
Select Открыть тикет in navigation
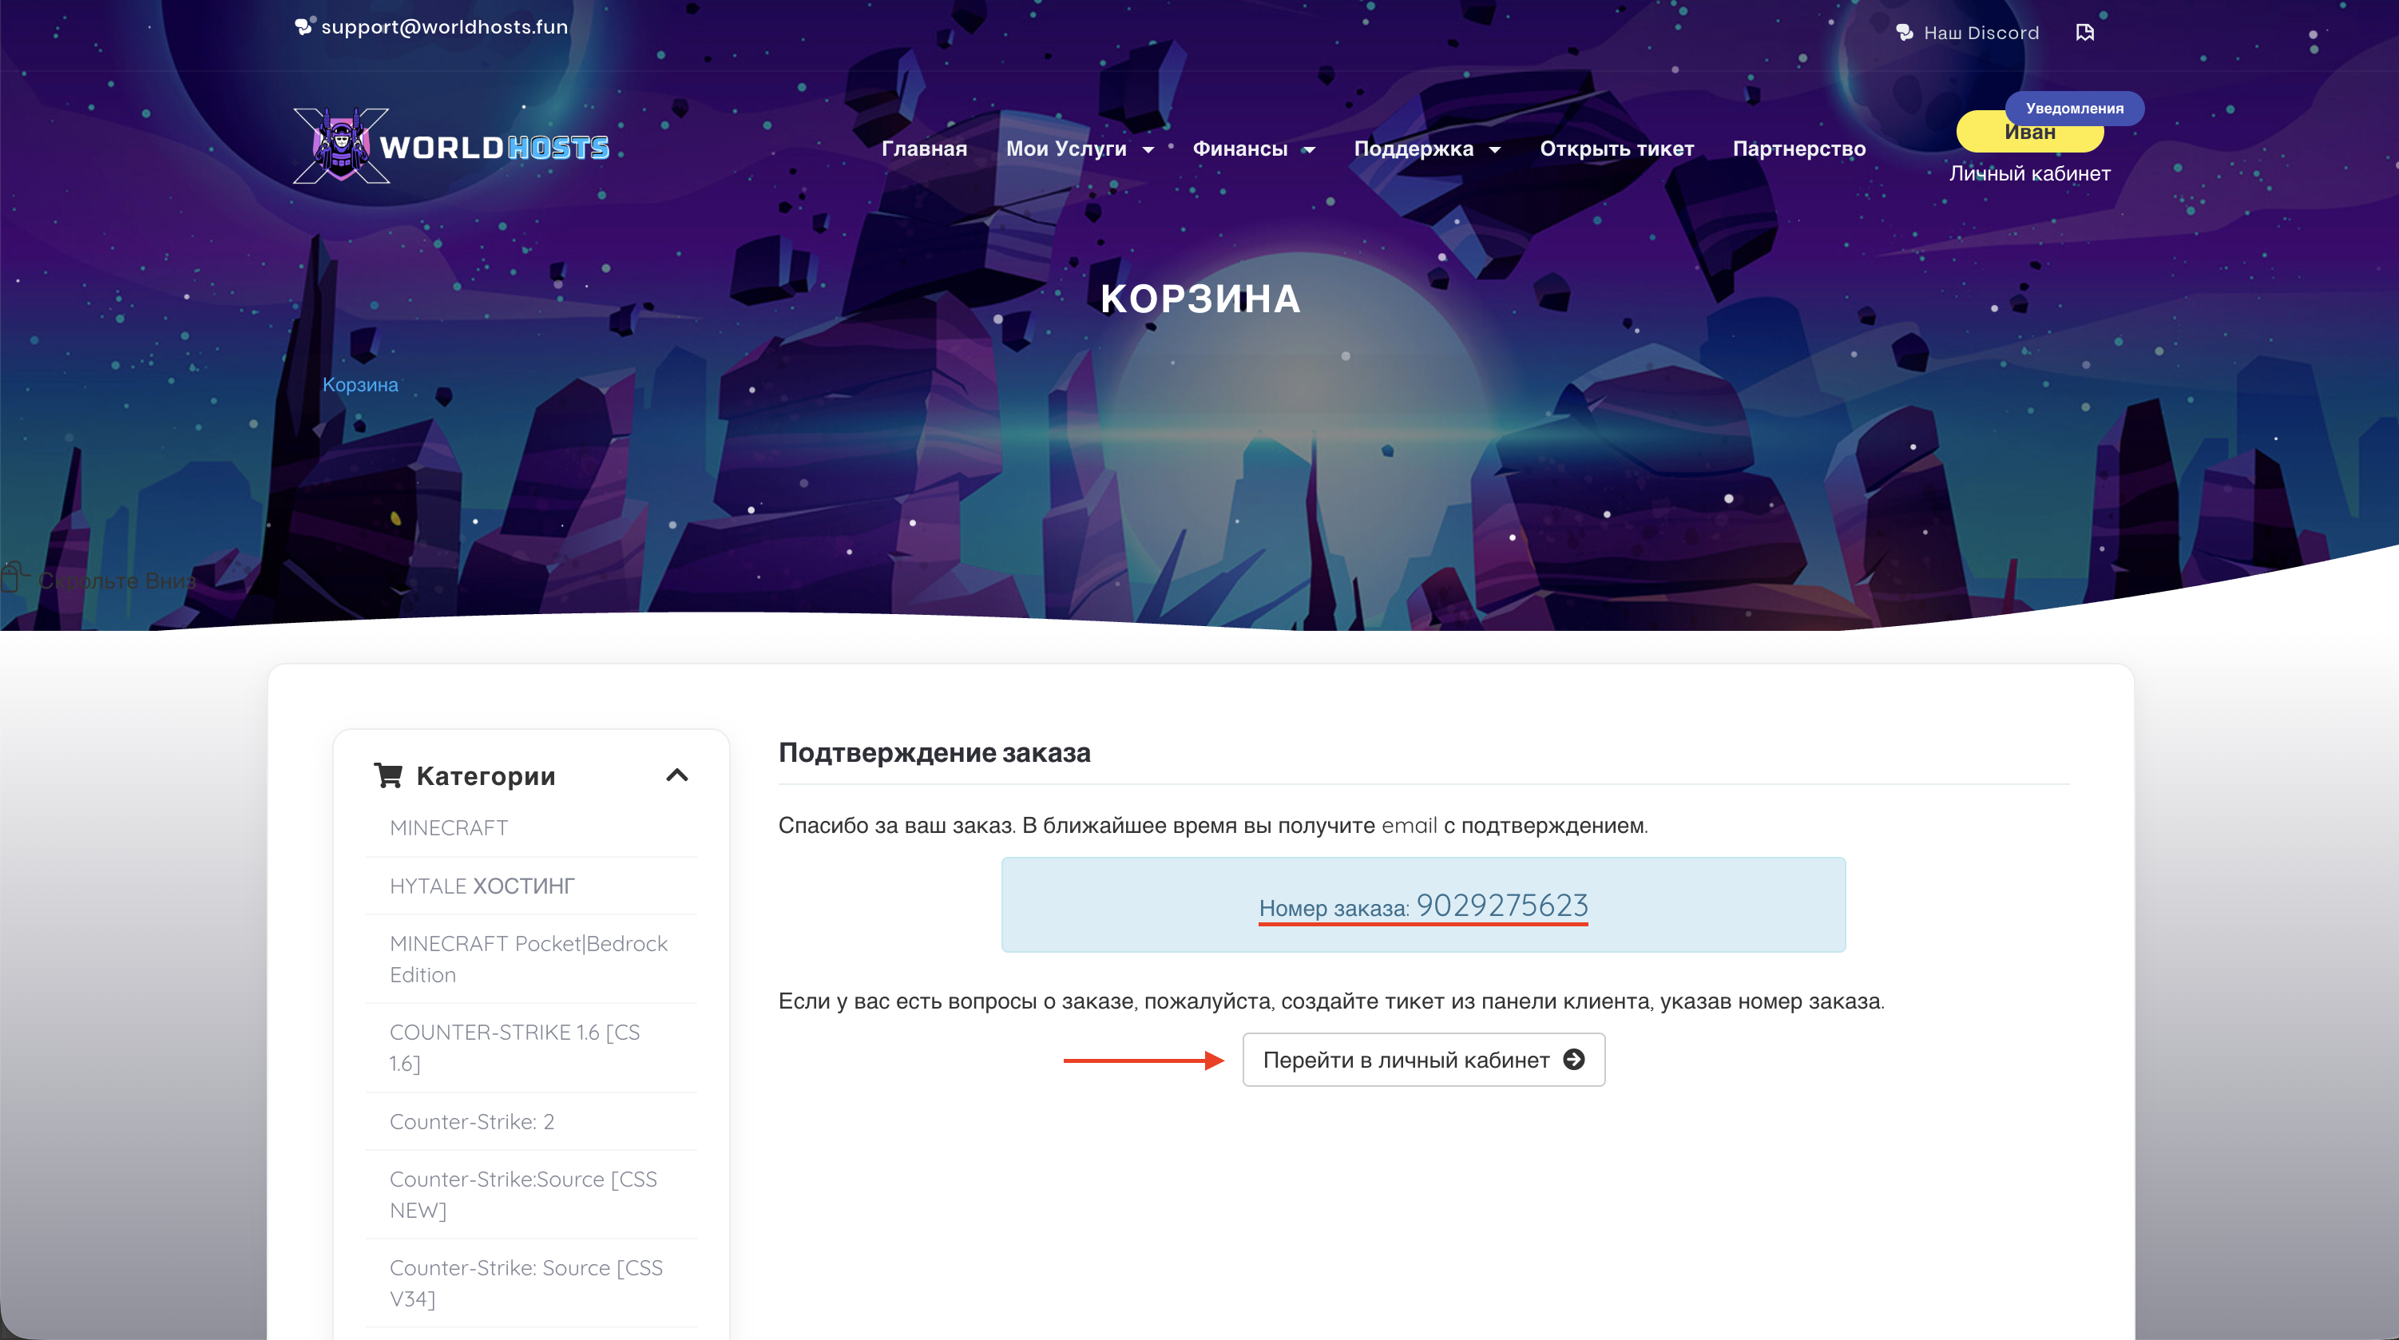point(1616,149)
